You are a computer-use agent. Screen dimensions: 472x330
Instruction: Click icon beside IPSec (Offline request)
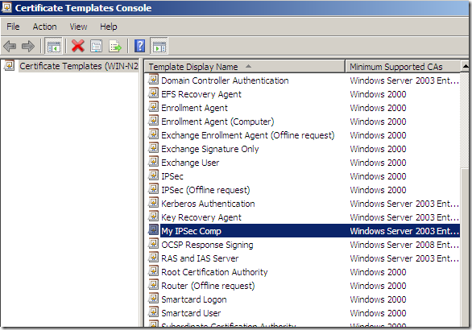pyautogui.click(x=153, y=189)
